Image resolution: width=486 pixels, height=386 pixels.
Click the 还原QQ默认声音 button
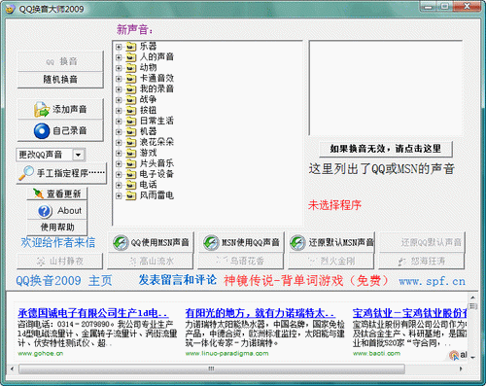tap(422, 242)
